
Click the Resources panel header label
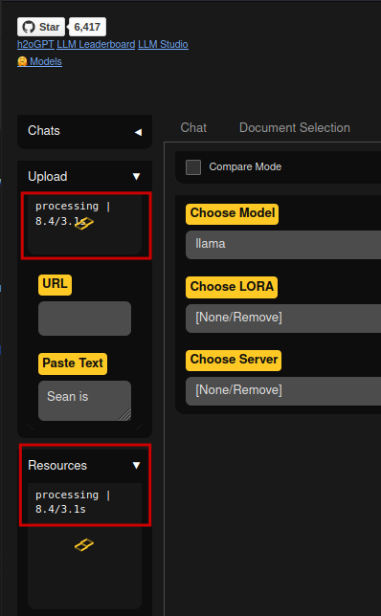57,465
